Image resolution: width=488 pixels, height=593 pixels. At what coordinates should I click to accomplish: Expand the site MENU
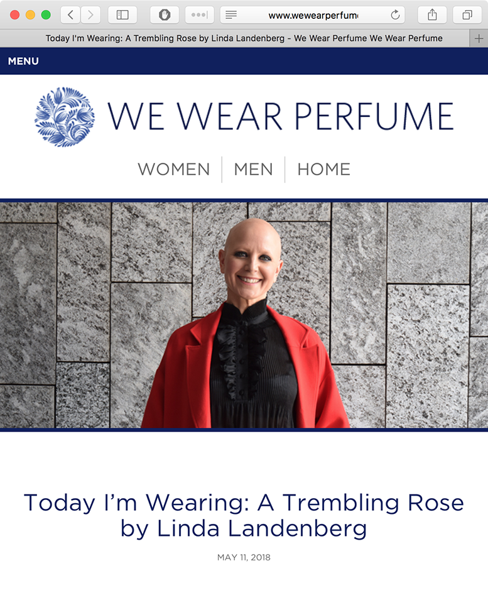23,62
